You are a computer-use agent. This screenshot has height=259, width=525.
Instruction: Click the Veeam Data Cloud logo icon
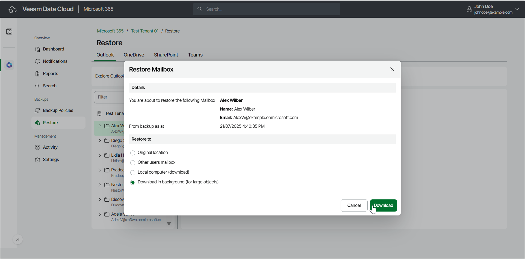13,9
